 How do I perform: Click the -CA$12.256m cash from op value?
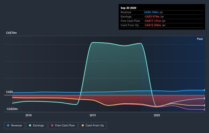152,25
